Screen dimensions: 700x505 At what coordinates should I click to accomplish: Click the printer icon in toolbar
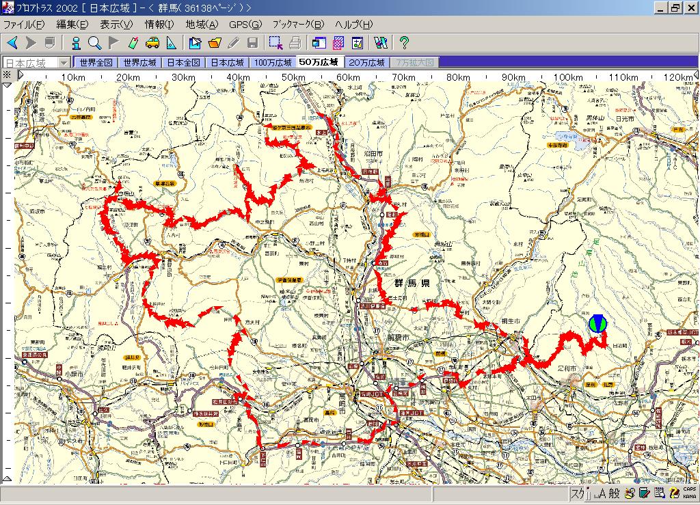click(x=295, y=43)
